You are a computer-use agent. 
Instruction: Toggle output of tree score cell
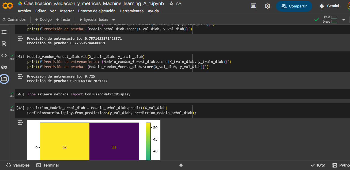(x=21, y=39)
